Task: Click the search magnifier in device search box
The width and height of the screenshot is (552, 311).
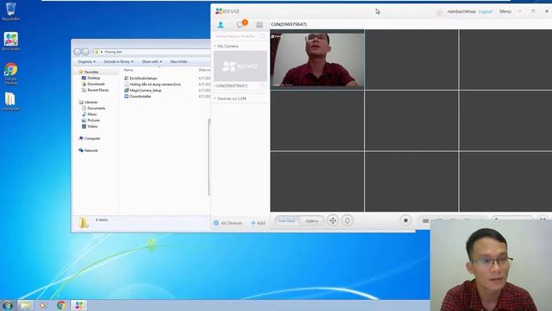Action: pyautogui.click(x=262, y=36)
